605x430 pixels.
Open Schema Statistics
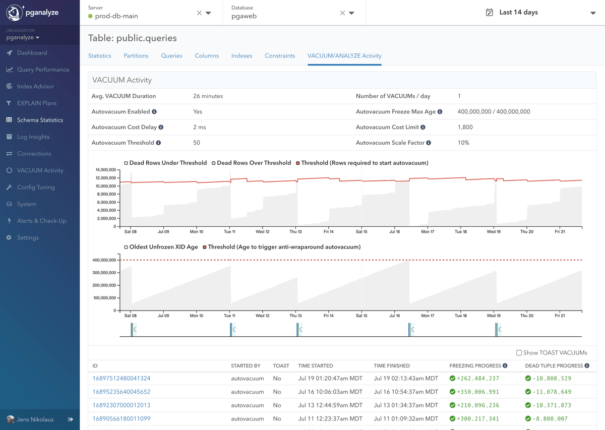pyautogui.click(x=42, y=119)
